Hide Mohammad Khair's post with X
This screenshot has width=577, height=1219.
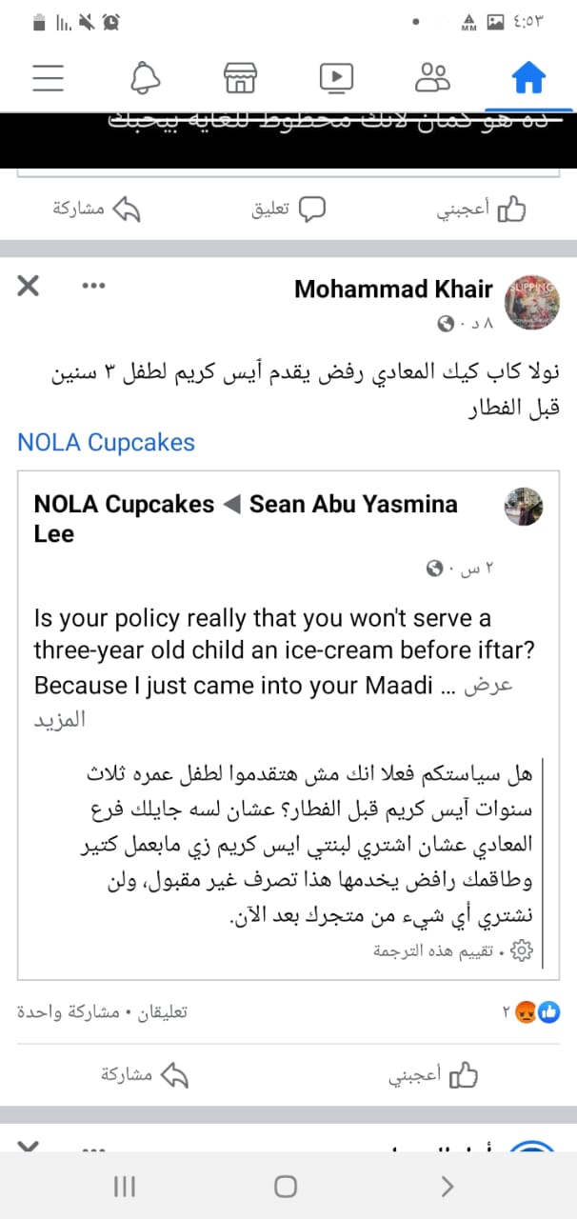(x=29, y=286)
